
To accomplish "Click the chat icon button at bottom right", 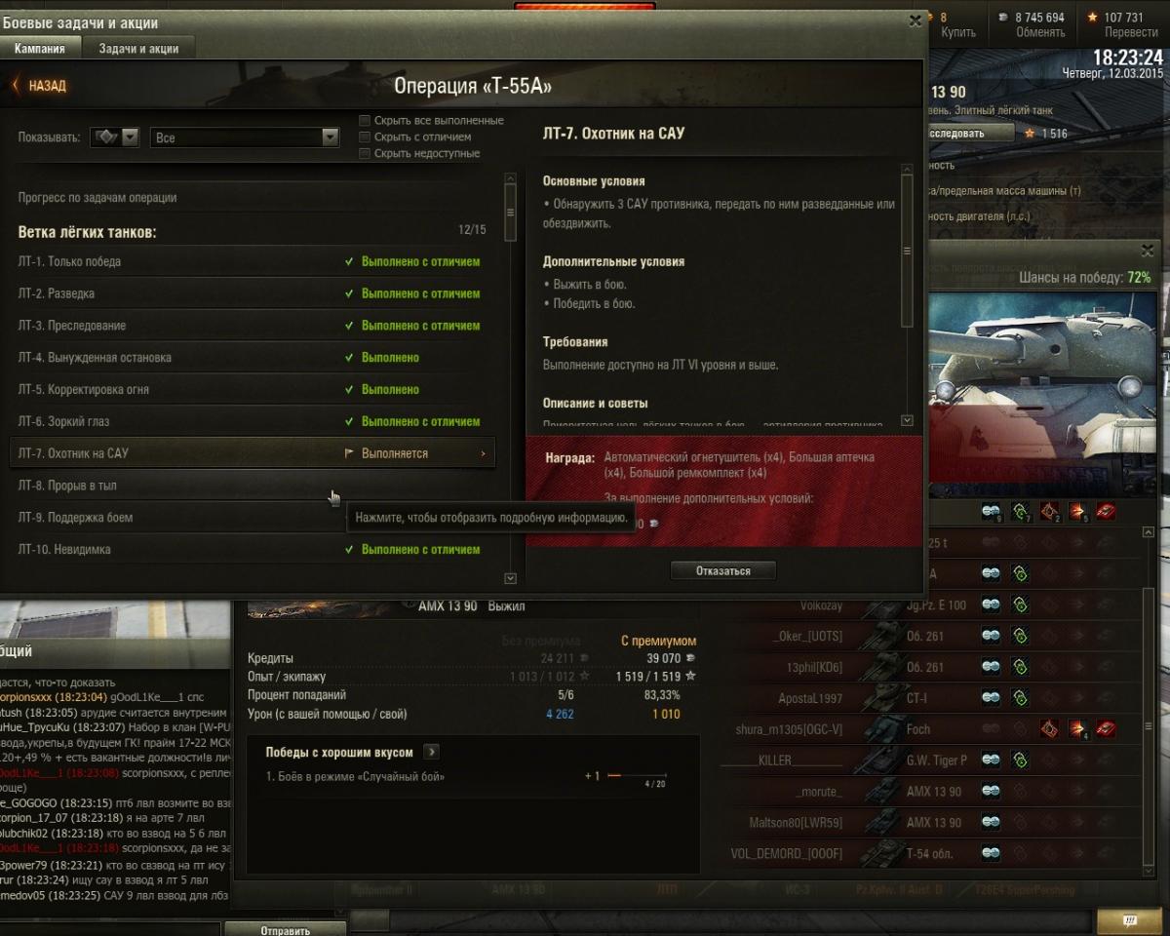I will tap(1129, 920).
